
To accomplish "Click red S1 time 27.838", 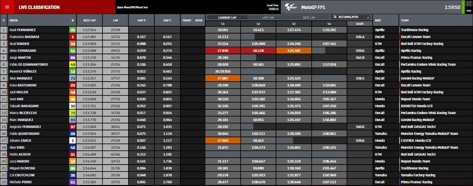I will 223,51.
